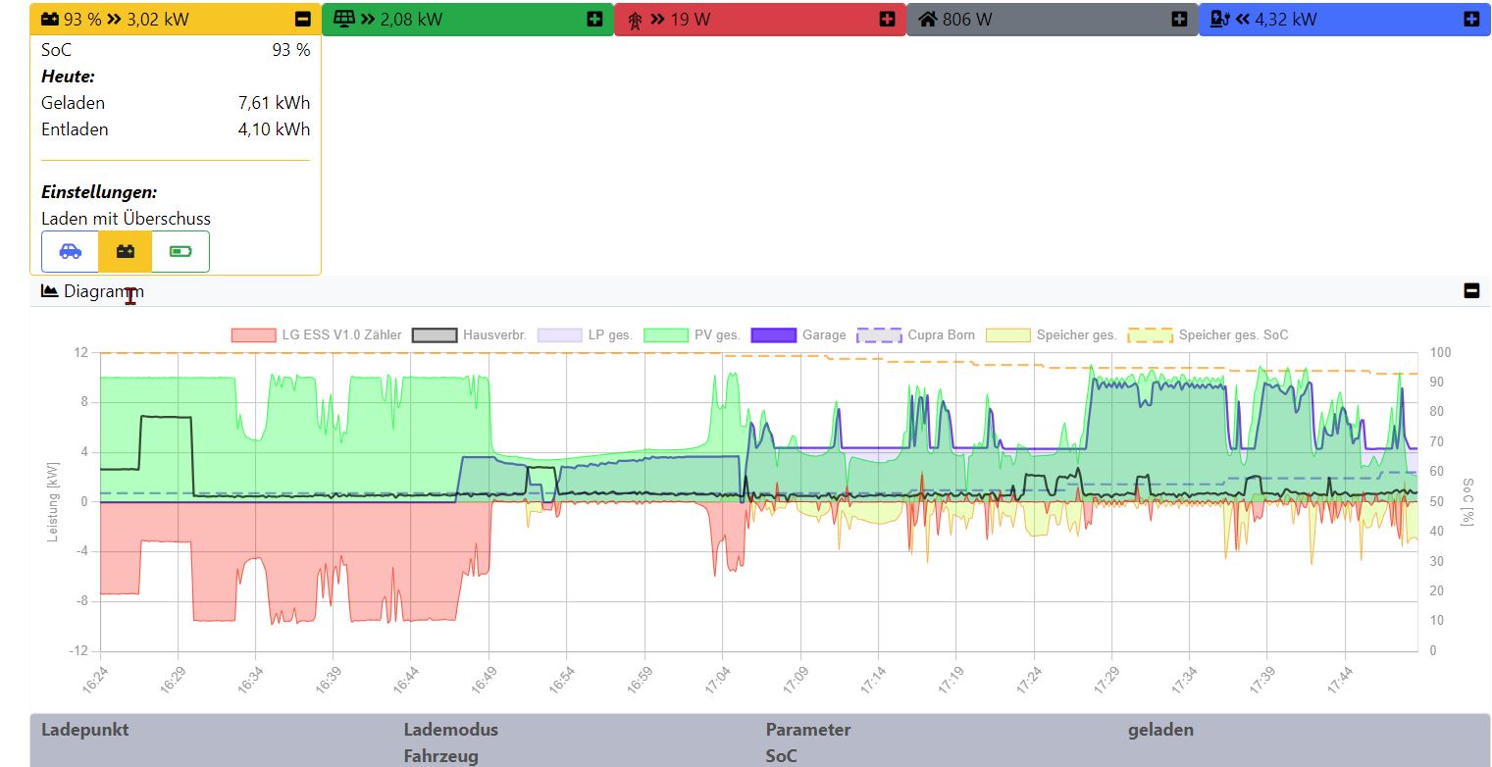This screenshot has width=1492, height=767.
Task: Click the orange Speicher ges. SoC dashed line legend swatch
Action: pos(1149,334)
